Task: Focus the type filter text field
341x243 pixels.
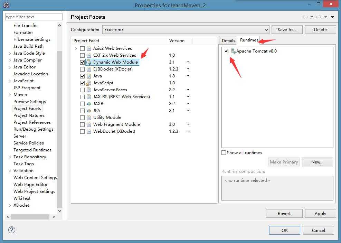Action: pyautogui.click(x=34, y=17)
